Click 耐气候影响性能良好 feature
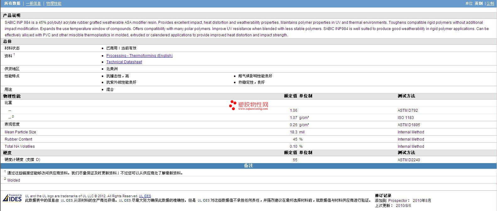The height and width of the screenshot is (211, 497). click(x=255, y=76)
